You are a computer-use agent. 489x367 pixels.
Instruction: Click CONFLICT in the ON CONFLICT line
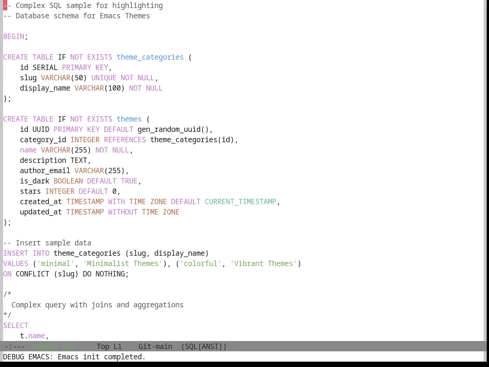(x=32, y=274)
